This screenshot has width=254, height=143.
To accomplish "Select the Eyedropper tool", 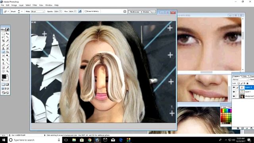I will (x=7, y=68).
